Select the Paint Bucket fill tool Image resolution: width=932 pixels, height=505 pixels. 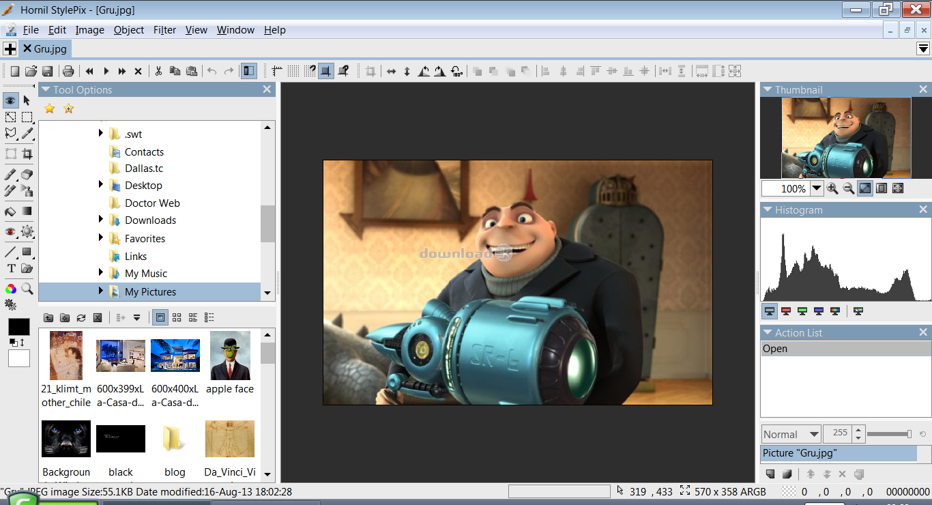tap(10, 212)
